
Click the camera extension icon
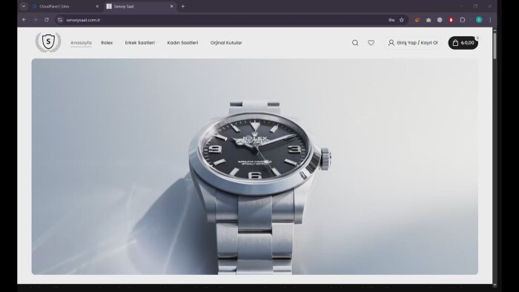(429, 20)
